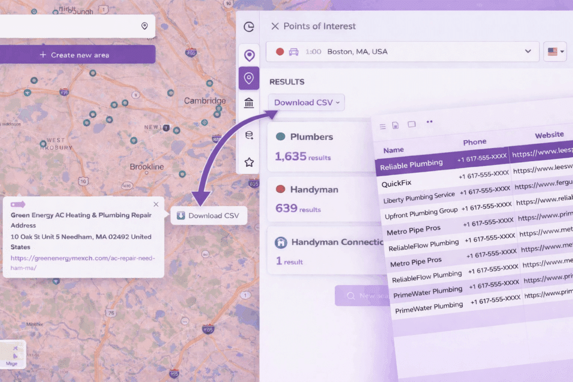Open favorites with the star icon

[x=249, y=162]
